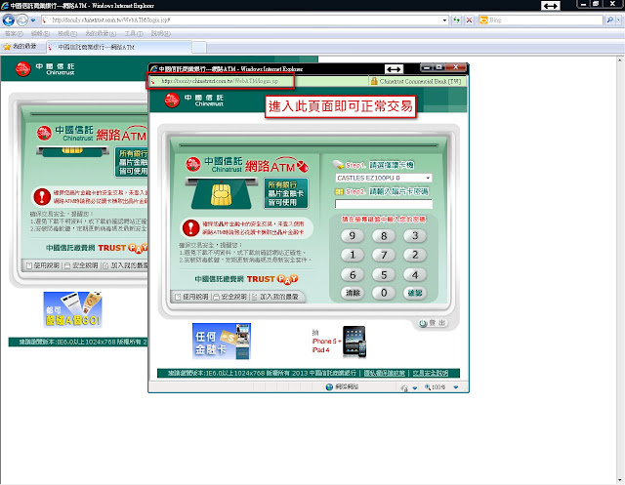Viewport: 625px width, 485px height.
Task: Open the banner thumbnail in background page
Action: 73,309
